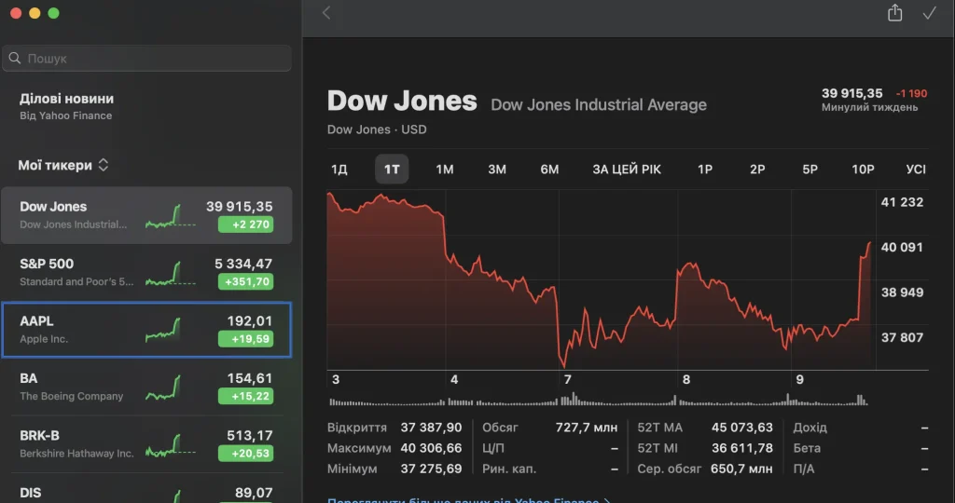
Task: Click the Пошук search field
Action: (146, 59)
